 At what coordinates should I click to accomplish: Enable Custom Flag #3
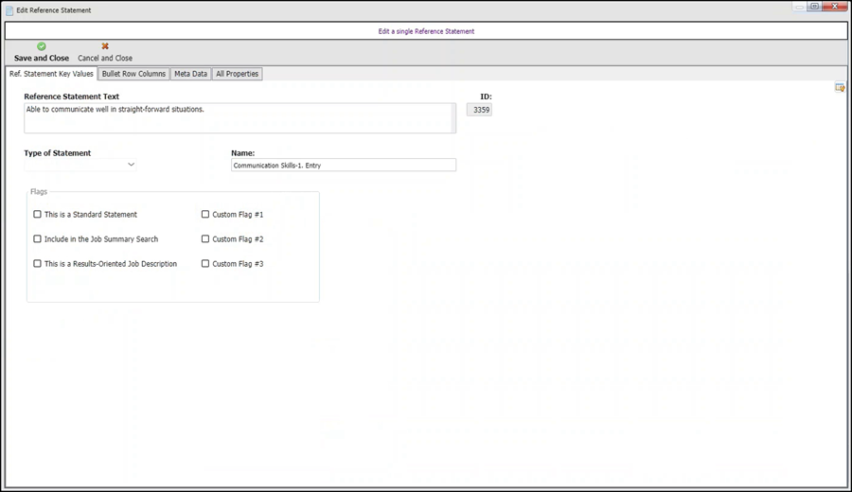tap(205, 263)
